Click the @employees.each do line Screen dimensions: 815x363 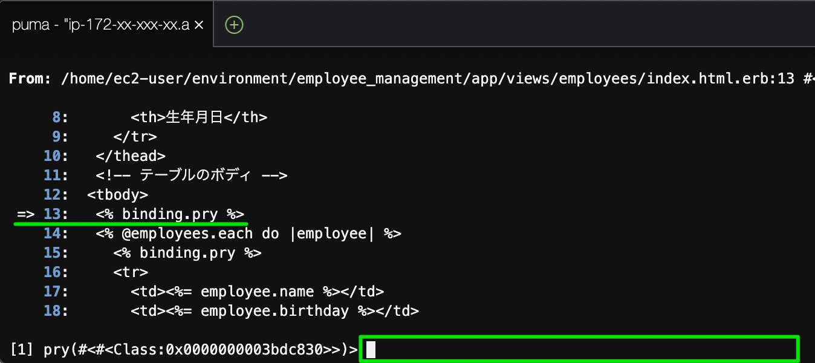click(248, 234)
